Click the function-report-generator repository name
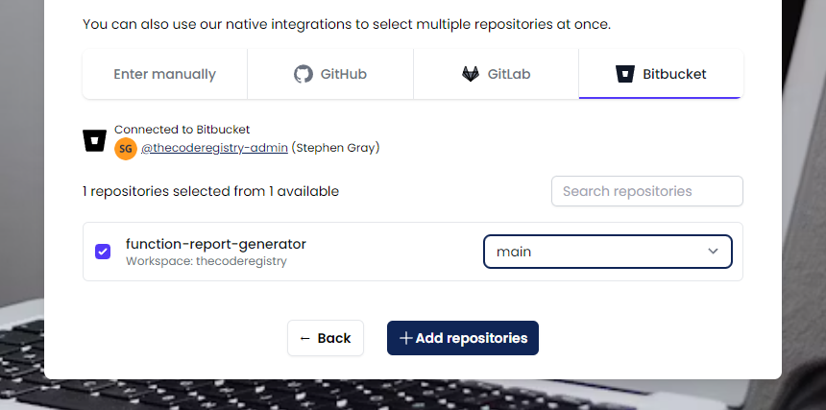The image size is (826, 410). [216, 244]
